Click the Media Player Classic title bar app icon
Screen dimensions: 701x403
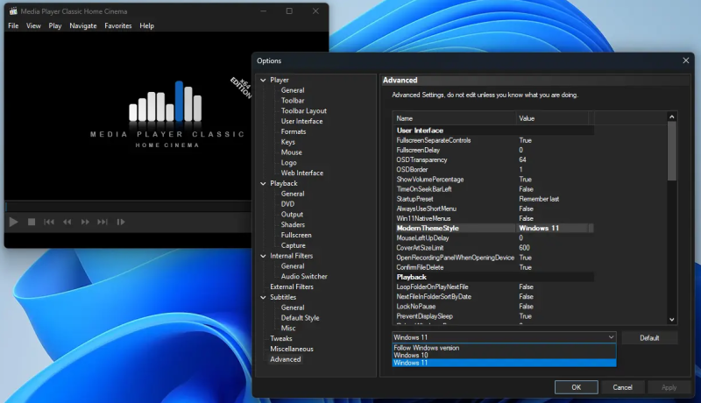click(13, 11)
